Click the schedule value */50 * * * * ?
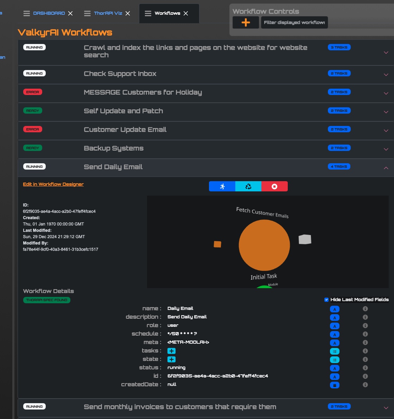 pos(182,334)
